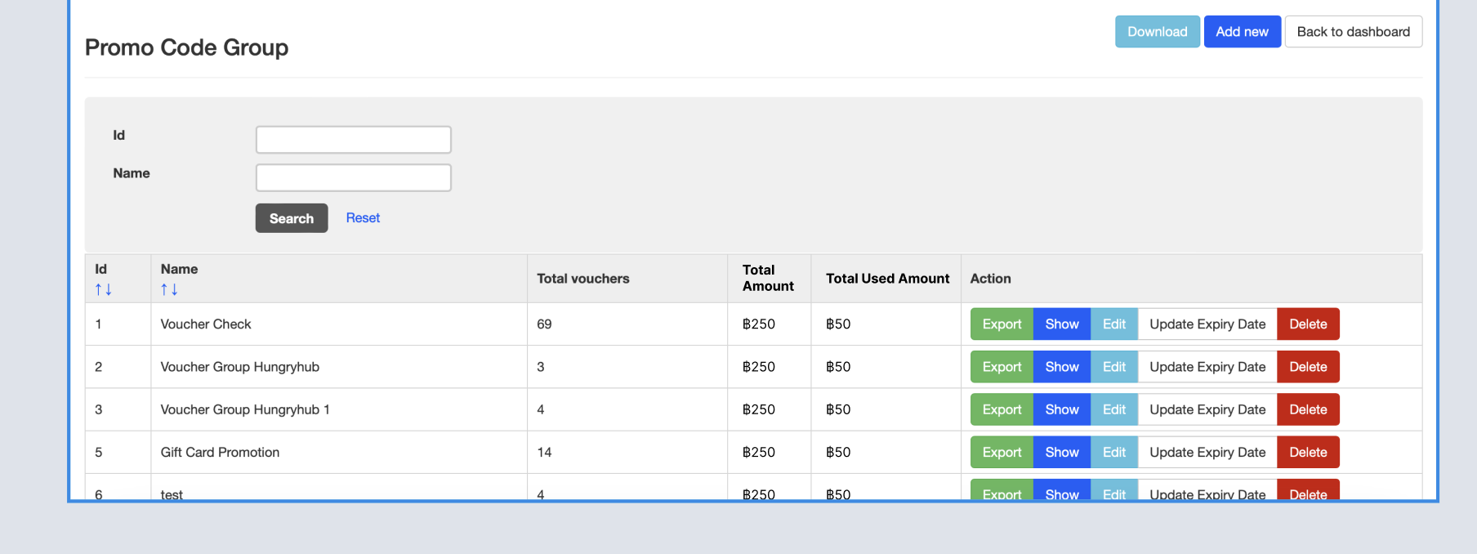
Task: Click the Download button
Action: tap(1157, 32)
